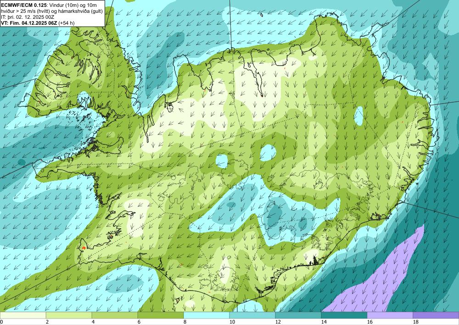
Task: Click the pale 0–2 m/s color scale segment
Action: pyautogui.click(x=23, y=315)
